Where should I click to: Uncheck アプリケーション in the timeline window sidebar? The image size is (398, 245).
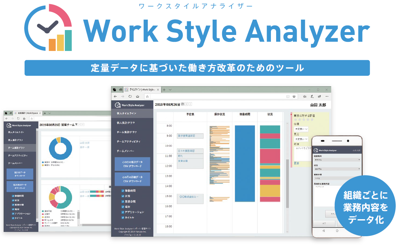pyautogui.click(x=123, y=212)
